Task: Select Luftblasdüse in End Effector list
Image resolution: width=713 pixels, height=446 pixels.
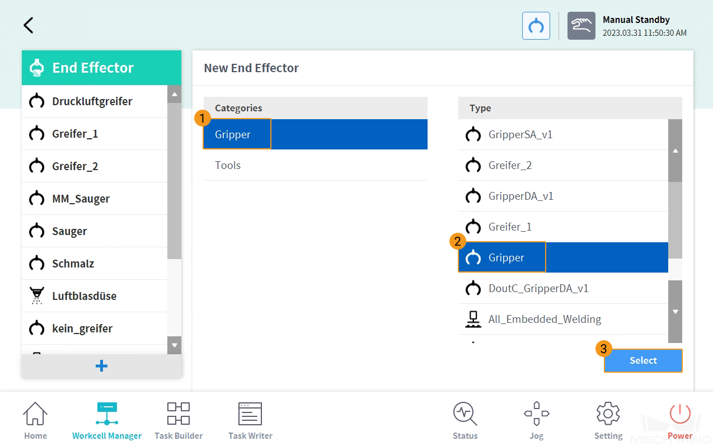Action: [x=95, y=296]
